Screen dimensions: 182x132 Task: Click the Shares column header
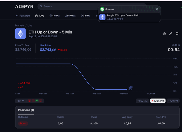tap(60, 117)
